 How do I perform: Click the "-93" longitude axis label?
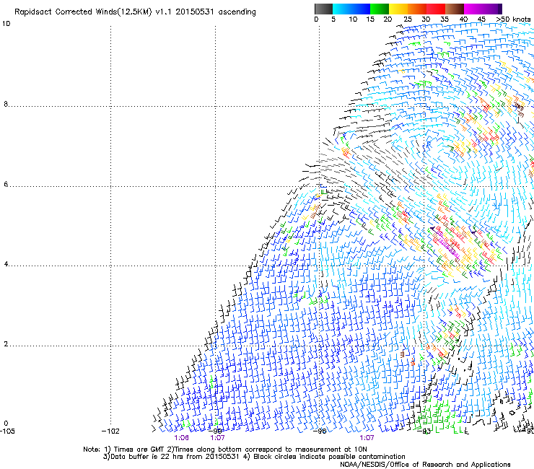[x=425, y=431]
